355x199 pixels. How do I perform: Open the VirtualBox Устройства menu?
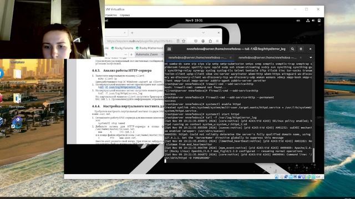tap(111, 15)
